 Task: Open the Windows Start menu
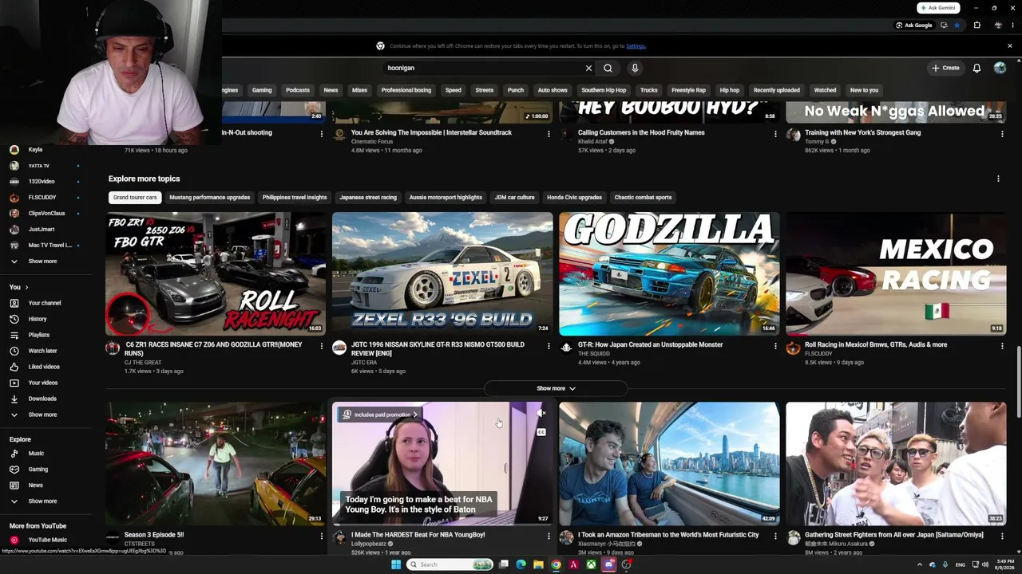pyautogui.click(x=395, y=564)
